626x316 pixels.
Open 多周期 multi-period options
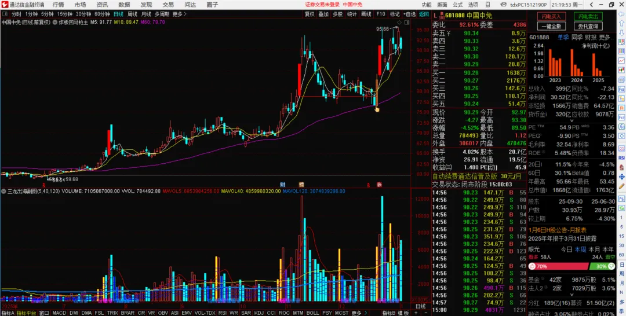[x=162, y=14]
